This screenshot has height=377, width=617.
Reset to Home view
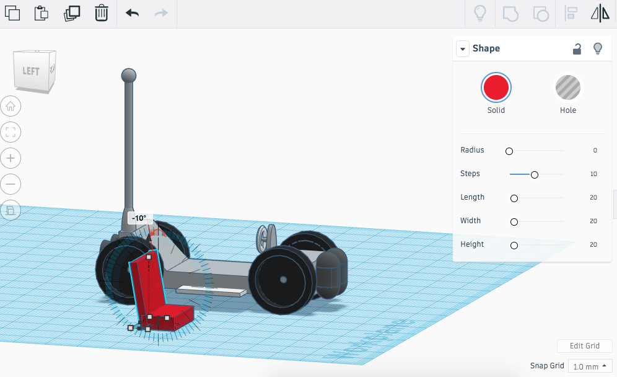11,106
